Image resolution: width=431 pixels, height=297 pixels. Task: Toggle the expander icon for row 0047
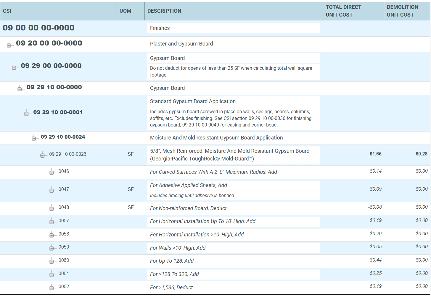52,191
